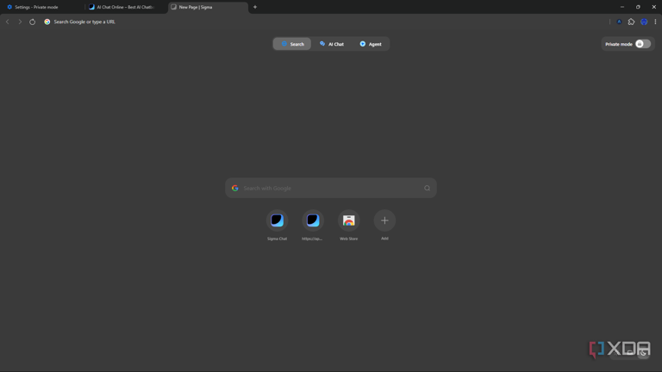Select the New Page | Sigma tab
The image size is (662, 372).
pos(208,7)
